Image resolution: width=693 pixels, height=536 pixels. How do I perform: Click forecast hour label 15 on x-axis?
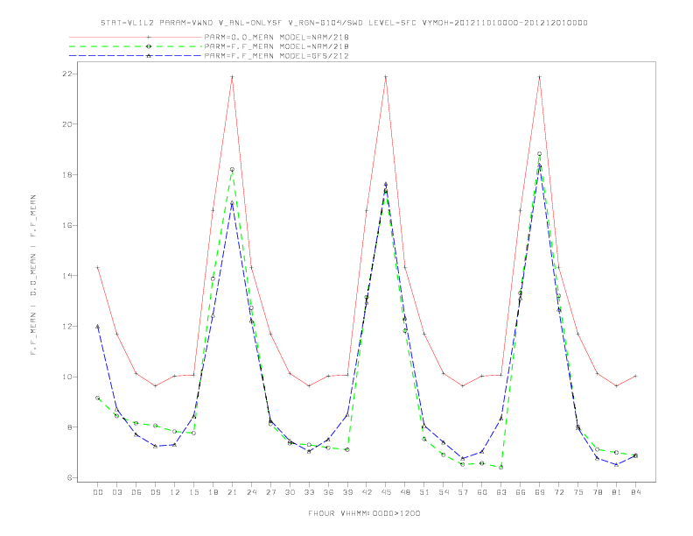coord(193,492)
